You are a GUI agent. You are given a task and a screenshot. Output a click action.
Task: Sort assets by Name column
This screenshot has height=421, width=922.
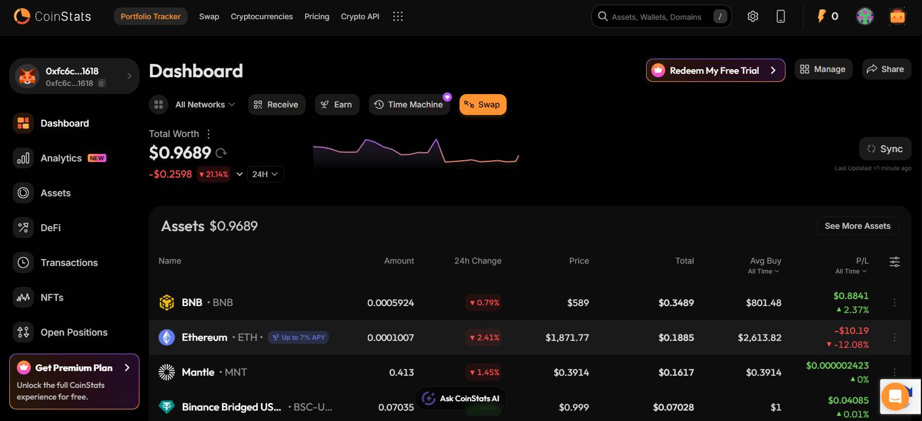coord(170,261)
